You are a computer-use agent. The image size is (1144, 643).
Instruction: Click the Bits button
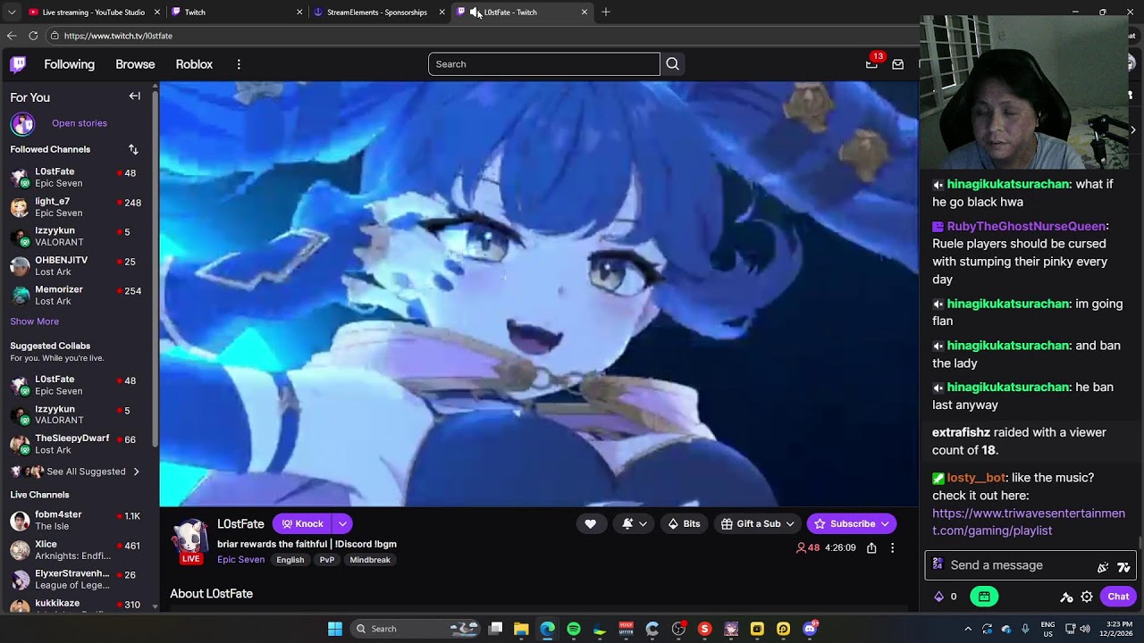click(x=684, y=524)
